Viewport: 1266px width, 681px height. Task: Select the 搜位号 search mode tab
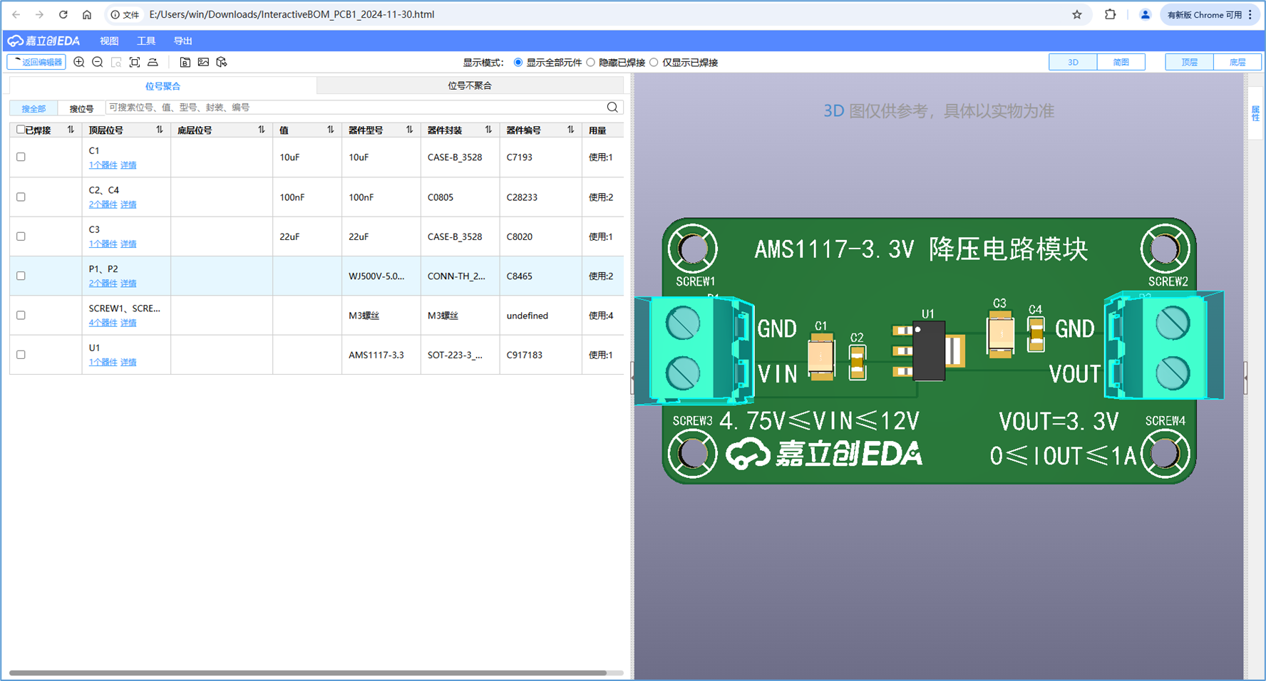coord(81,108)
